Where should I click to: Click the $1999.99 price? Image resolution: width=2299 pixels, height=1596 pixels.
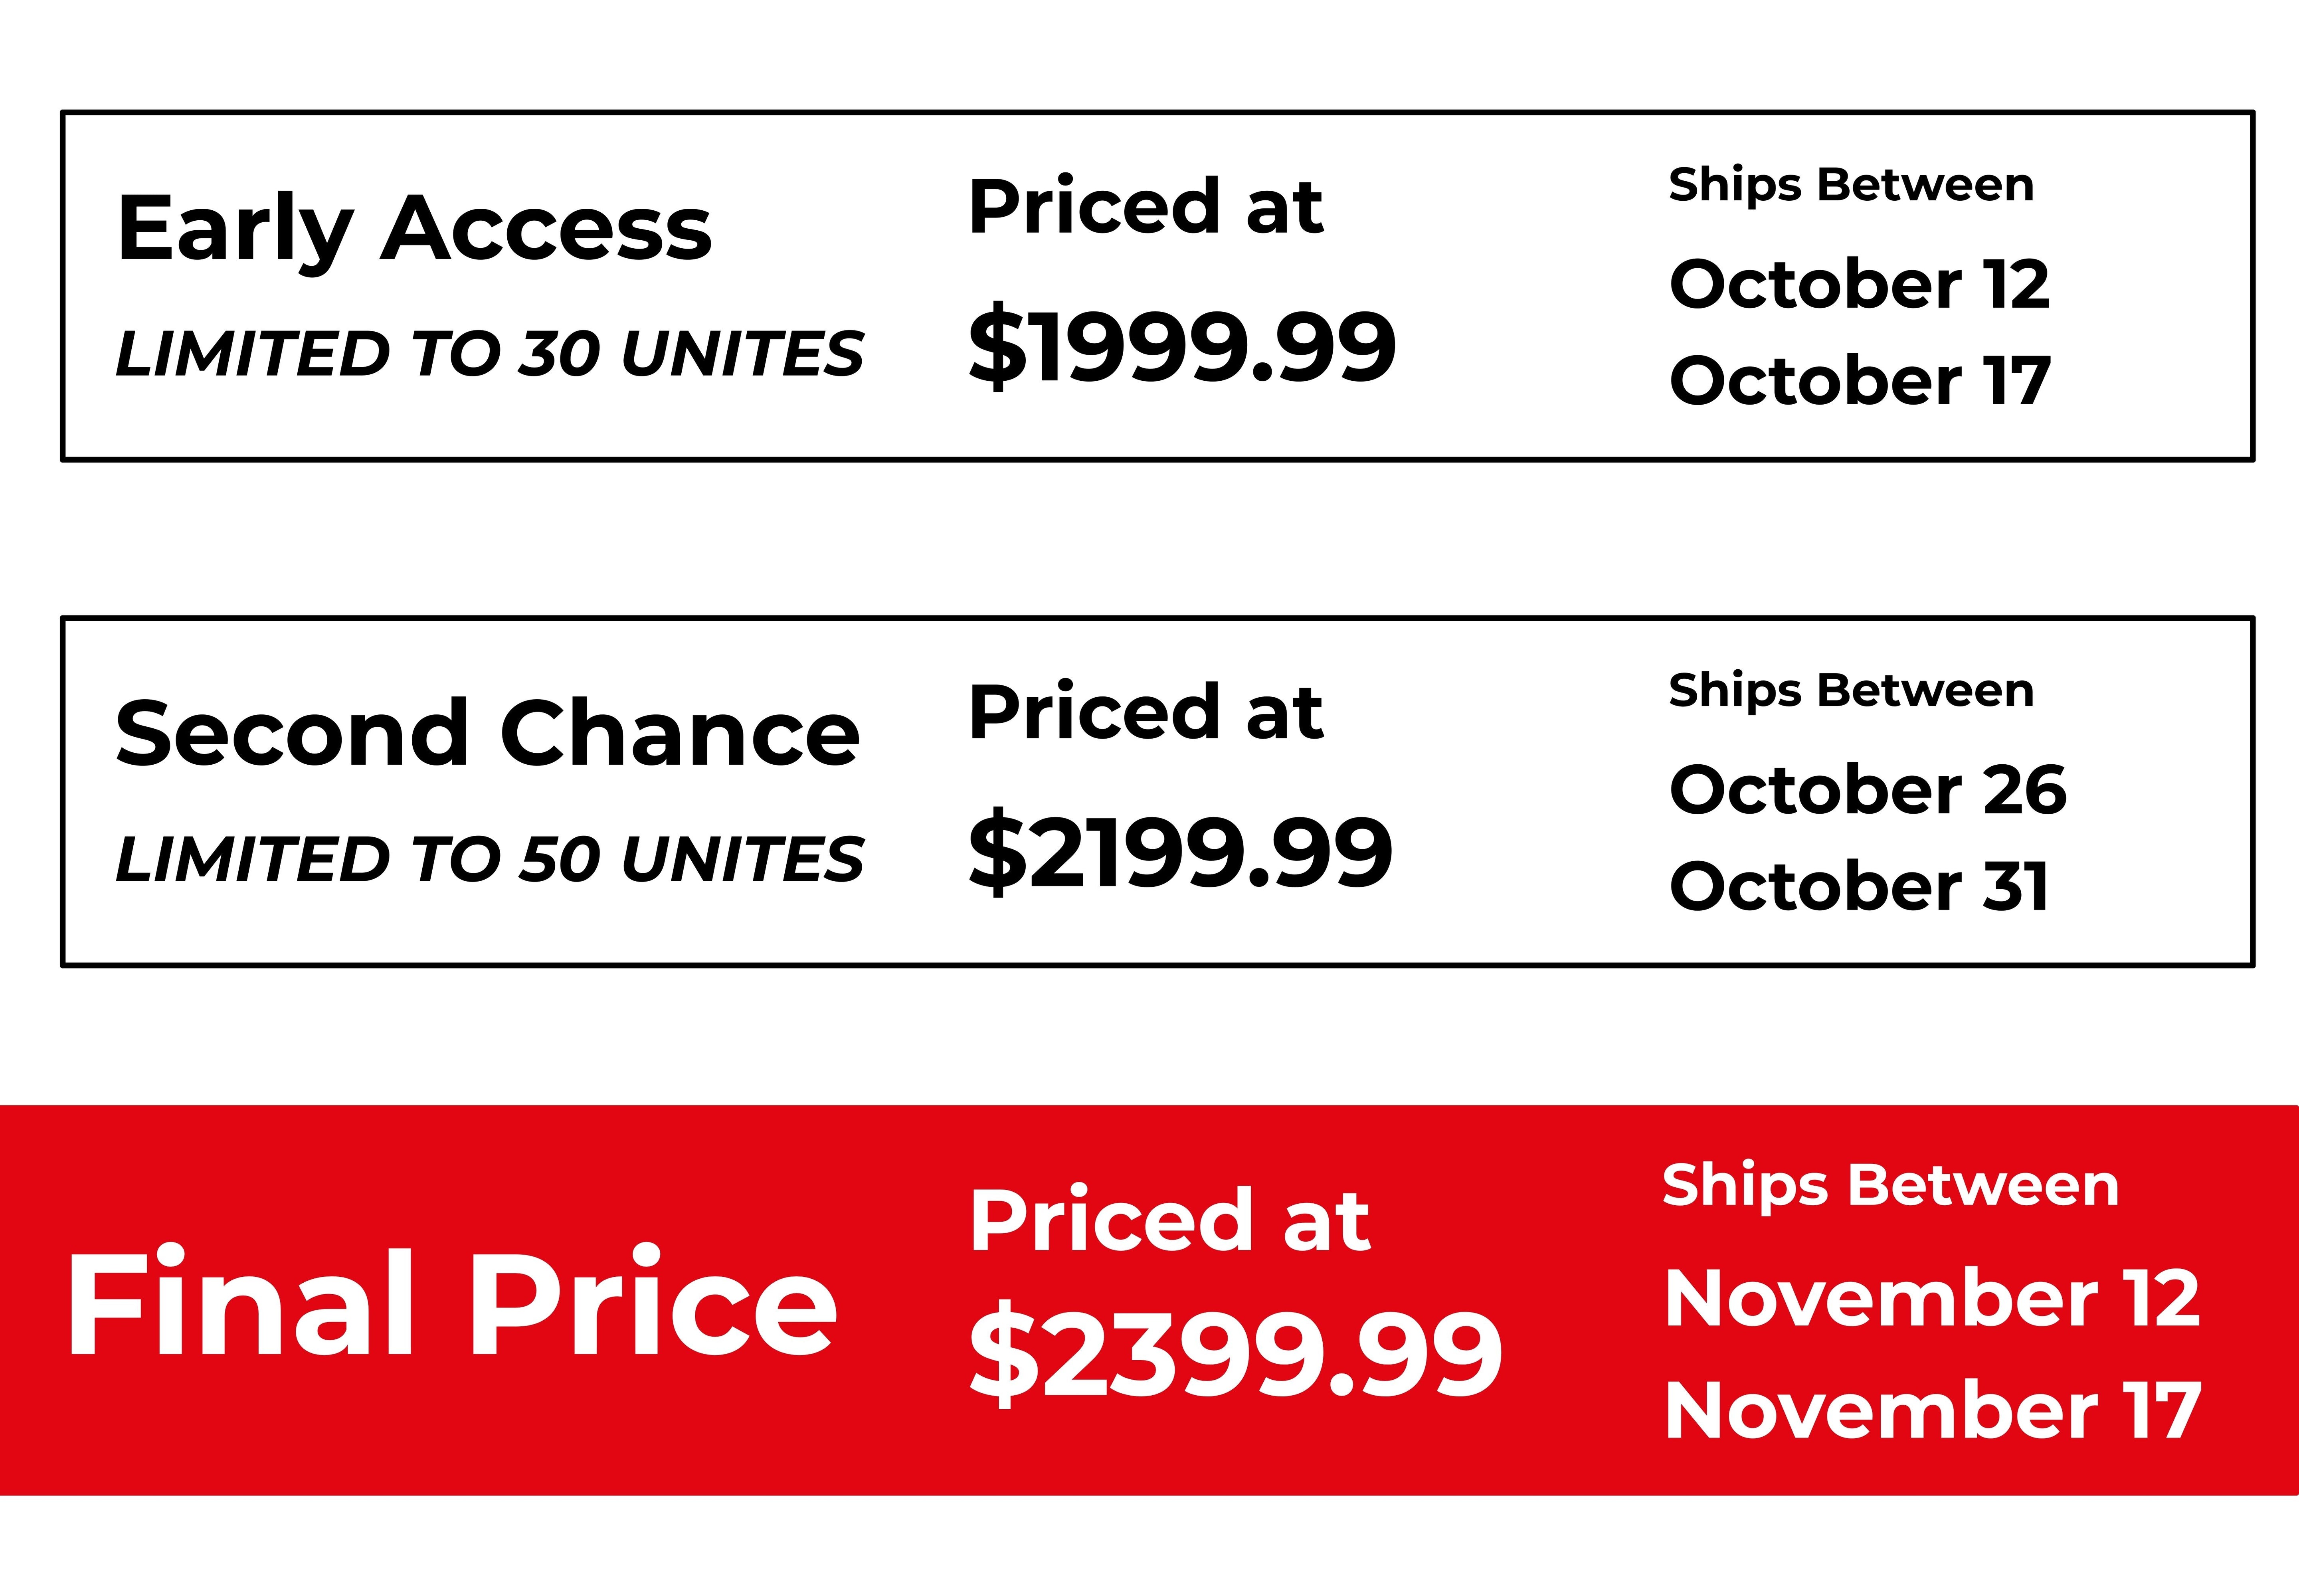(1181, 346)
